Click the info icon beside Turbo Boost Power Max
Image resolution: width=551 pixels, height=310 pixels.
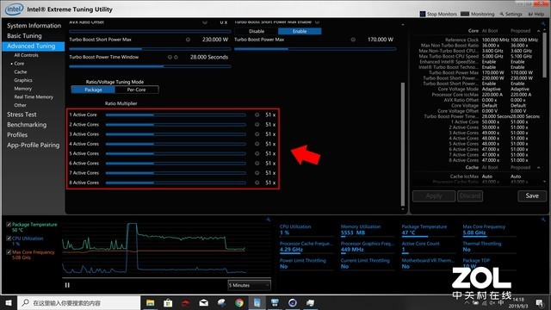click(353, 40)
